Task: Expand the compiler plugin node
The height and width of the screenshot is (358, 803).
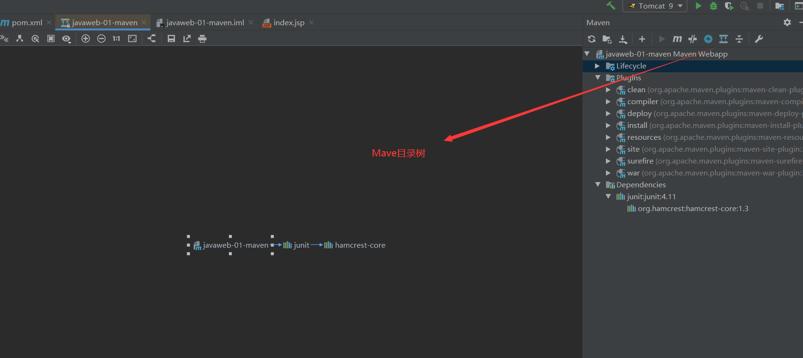Action: point(608,101)
